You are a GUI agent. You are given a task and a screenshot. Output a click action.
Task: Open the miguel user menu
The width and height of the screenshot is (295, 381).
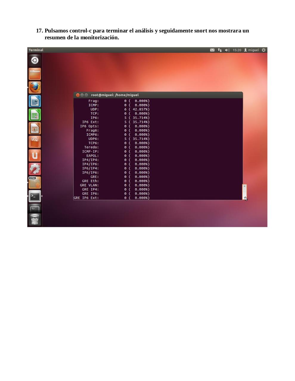[x=251, y=50]
